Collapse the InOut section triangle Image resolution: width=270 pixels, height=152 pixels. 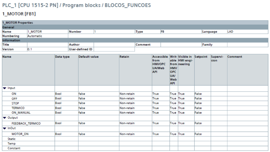pos(5,128)
